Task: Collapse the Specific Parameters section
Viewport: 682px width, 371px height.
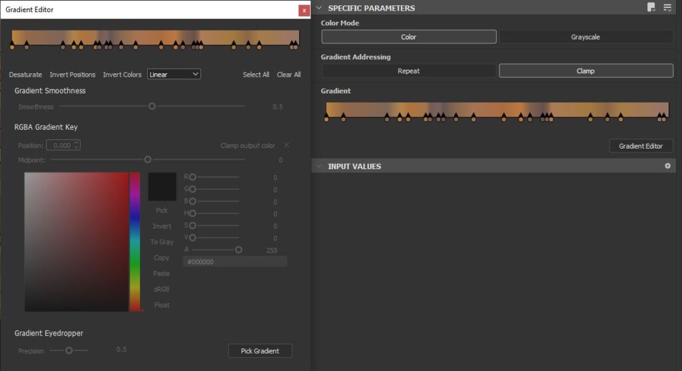Action: pos(319,7)
